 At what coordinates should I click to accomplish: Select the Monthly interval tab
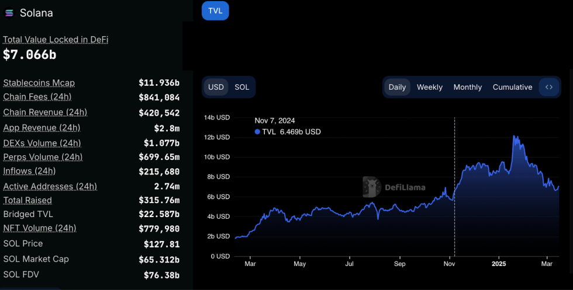(x=467, y=87)
